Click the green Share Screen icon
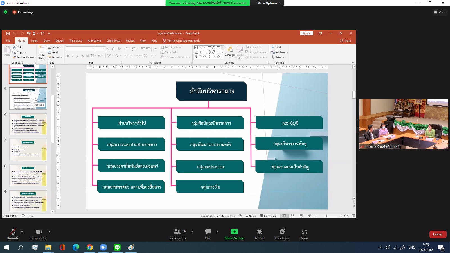Viewport: 450px width, 253px height. pyautogui.click(x=234, y=232)
